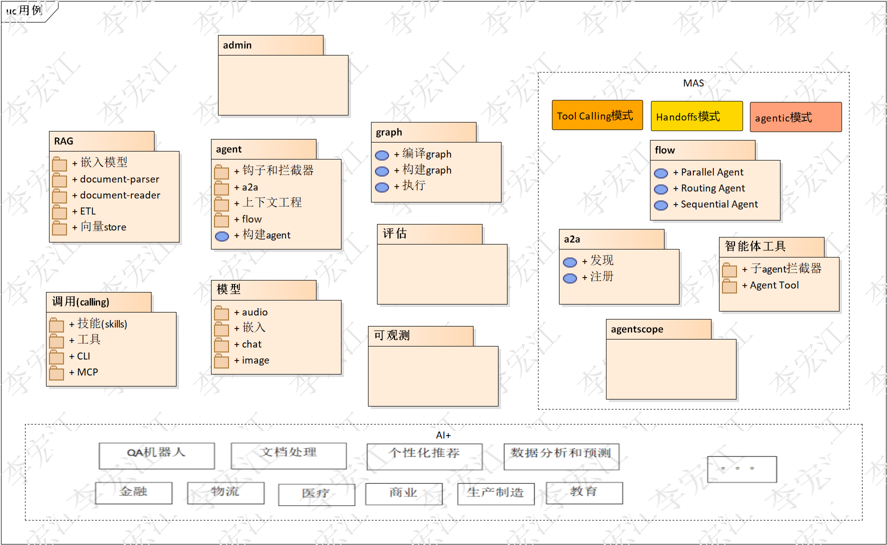Click the folder icon beside image
This screenshot has height=545, width=887.
point(221,361)
